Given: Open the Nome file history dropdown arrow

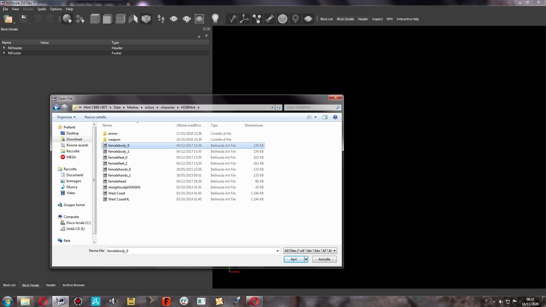Looking at the screenshot, I should 278,251.
